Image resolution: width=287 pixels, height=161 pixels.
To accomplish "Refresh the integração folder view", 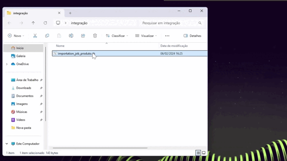I will pos(45,23).
